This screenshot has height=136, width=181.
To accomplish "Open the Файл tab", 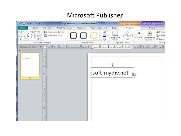I will coord(23,28).
